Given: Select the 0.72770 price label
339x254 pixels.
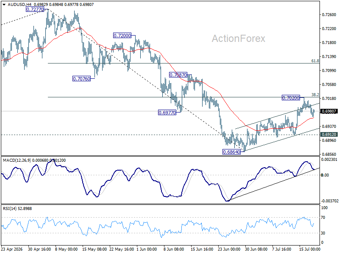Looking at the screenshot, I should point(35,9).
